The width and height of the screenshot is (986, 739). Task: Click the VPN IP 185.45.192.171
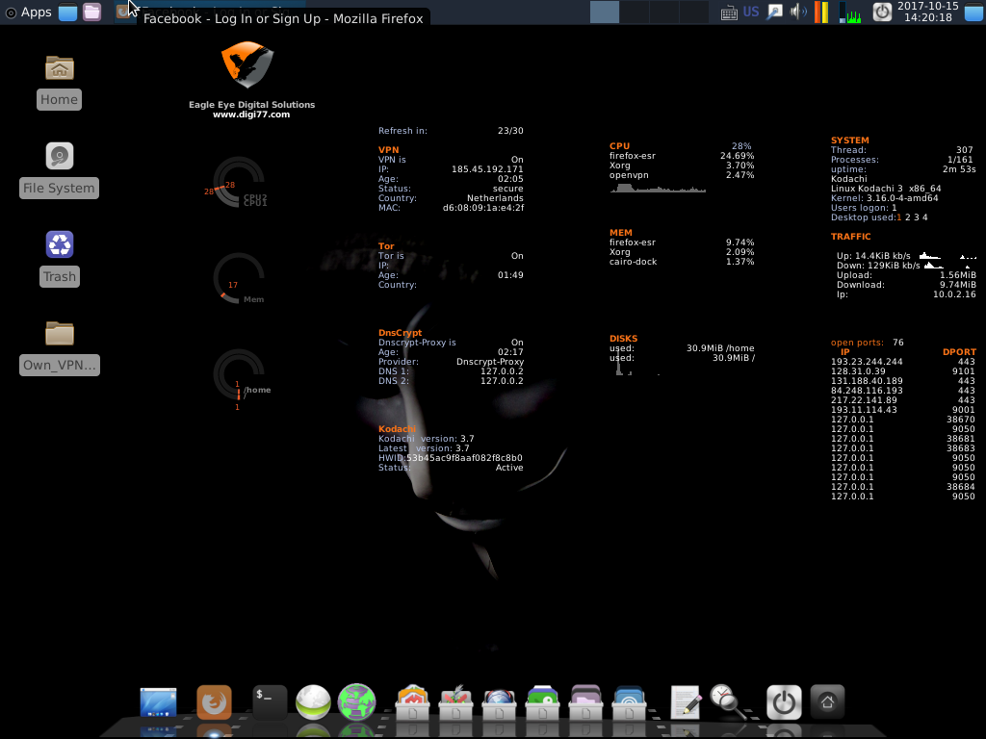[x=487, y=169]
